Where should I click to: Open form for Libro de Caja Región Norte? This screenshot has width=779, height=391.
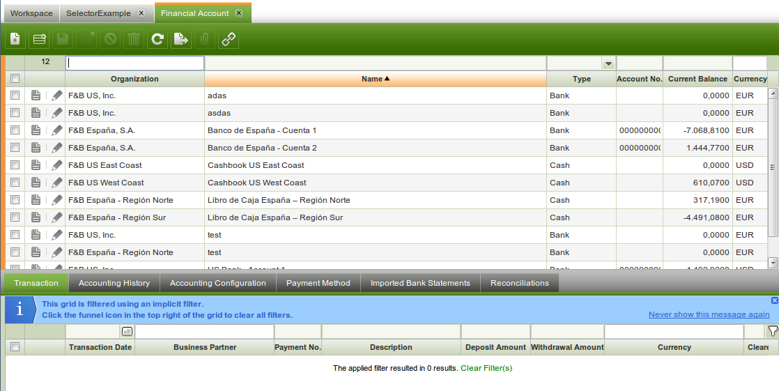[x=36, y=200]
